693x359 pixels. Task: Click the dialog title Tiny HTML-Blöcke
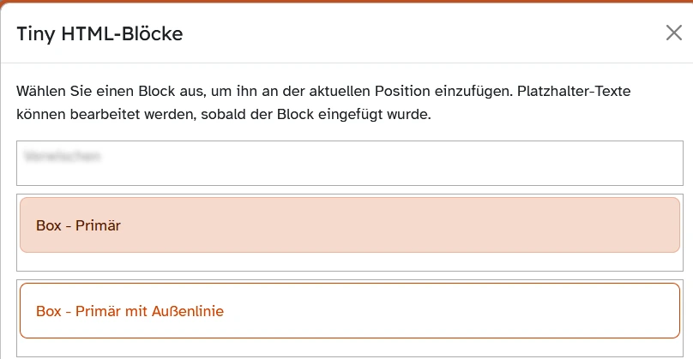click(x=100, y=34)
